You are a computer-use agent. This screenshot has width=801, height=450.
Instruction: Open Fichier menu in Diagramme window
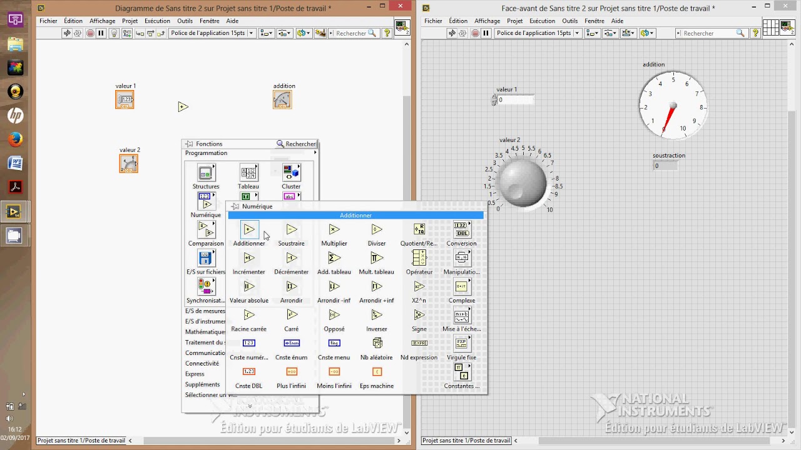pyautogui.click(x=48, y=21)
